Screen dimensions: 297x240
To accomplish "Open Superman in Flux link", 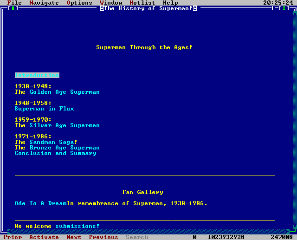I will 45,109.
